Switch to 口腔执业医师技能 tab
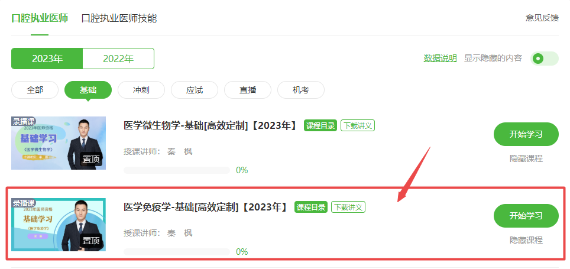570x269 pixels. [119, 18]
